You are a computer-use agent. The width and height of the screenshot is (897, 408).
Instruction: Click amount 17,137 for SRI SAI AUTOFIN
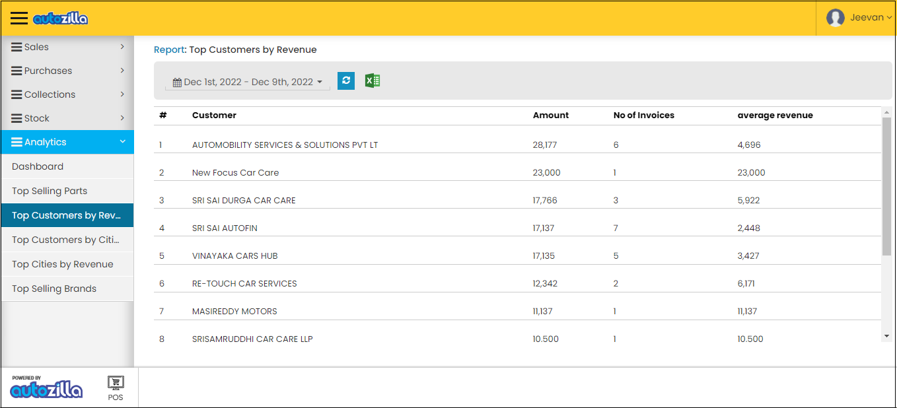[544, 228]
